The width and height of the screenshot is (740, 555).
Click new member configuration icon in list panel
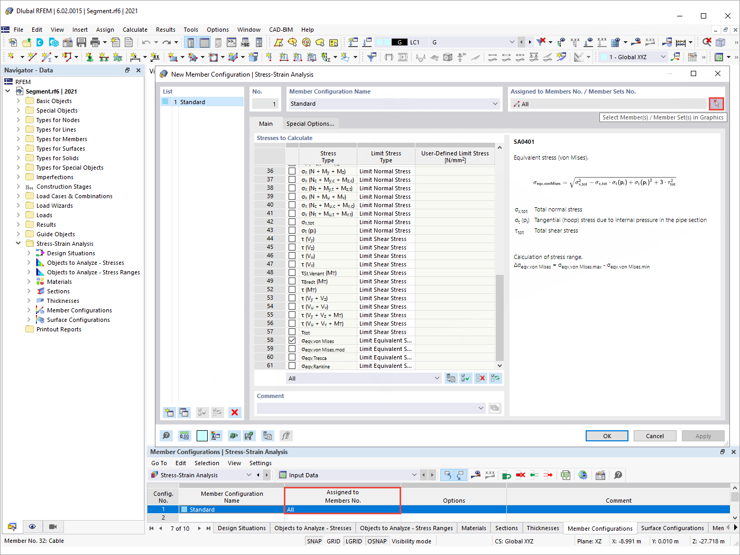point(169,412)
